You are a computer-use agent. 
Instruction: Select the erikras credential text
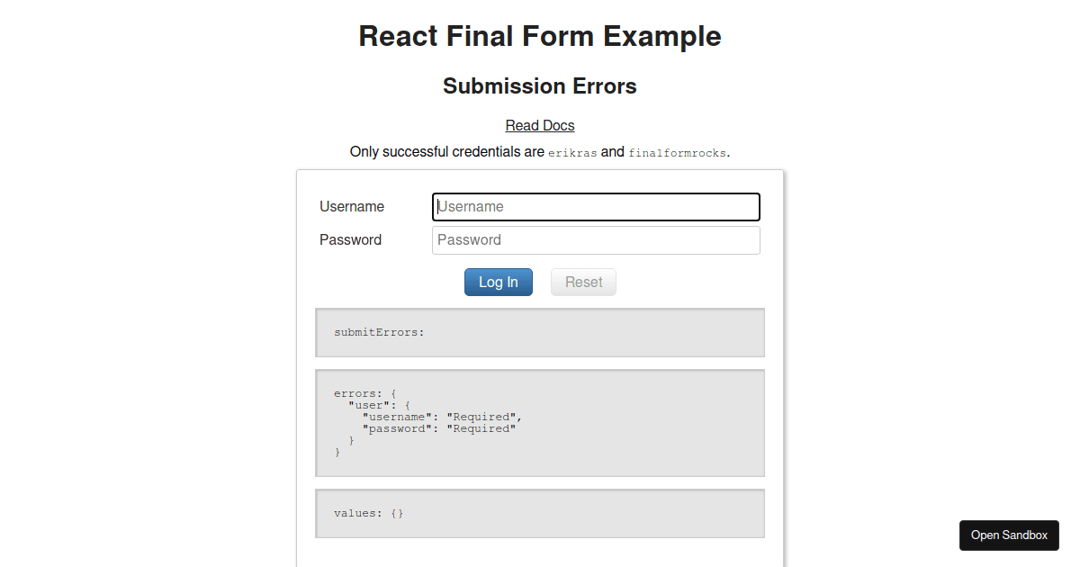pos(571,152)
